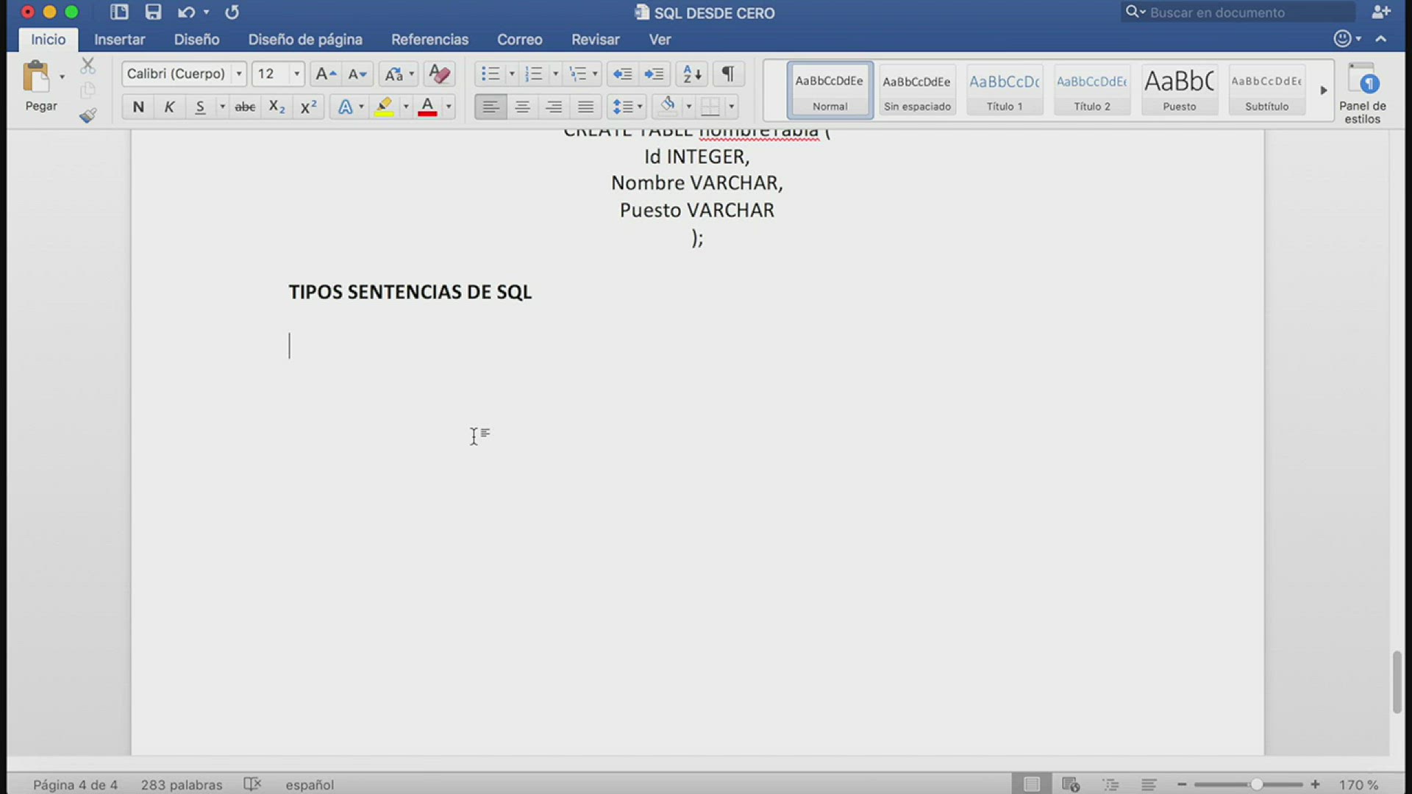The image size is (1412, 794).
Task: Click the spelling check book icon in status bar
Action: point(252,784)
